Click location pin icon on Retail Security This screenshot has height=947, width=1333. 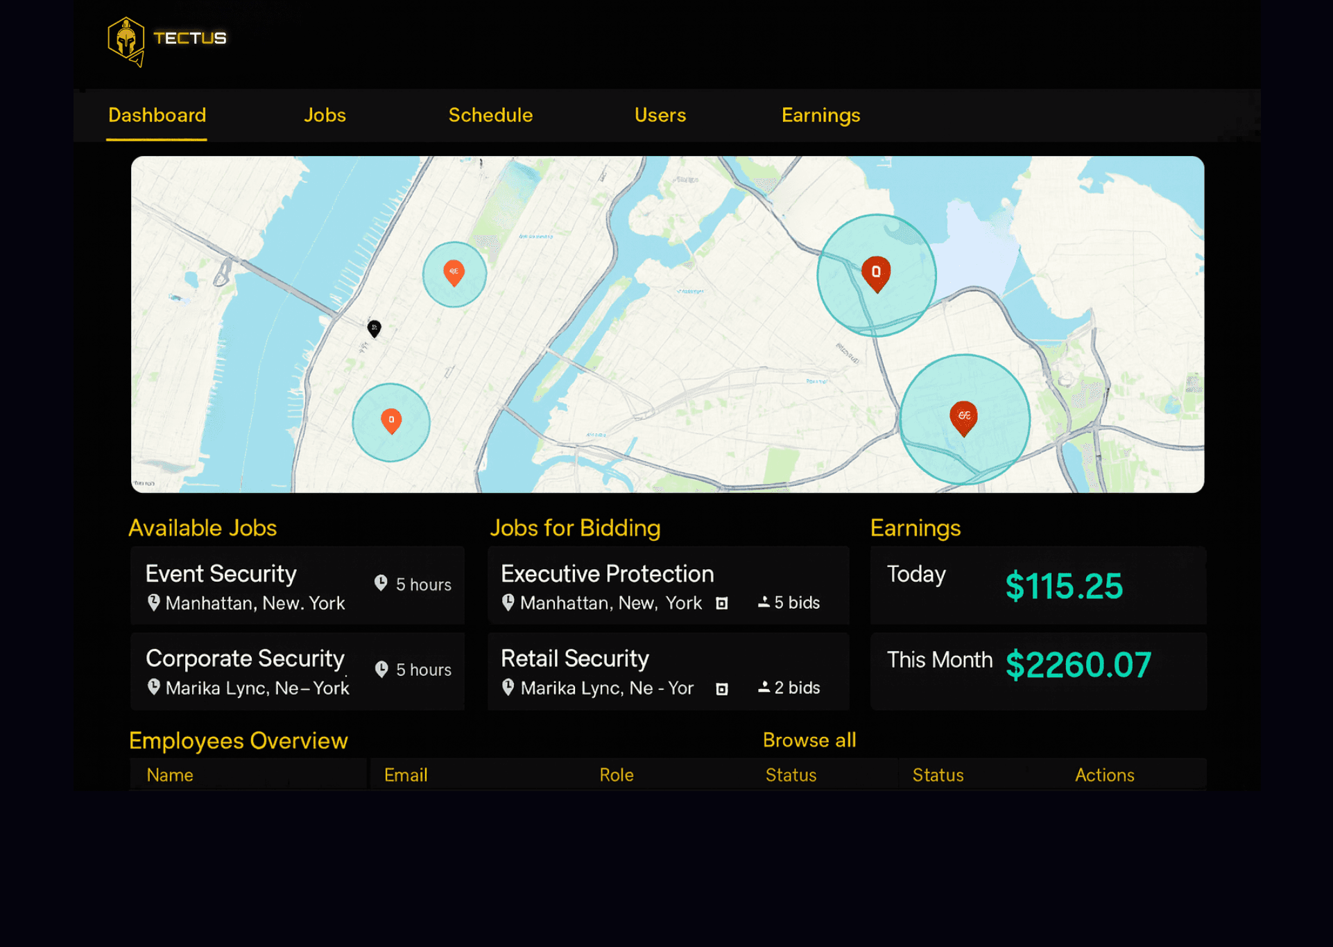[x=508, y=687]
